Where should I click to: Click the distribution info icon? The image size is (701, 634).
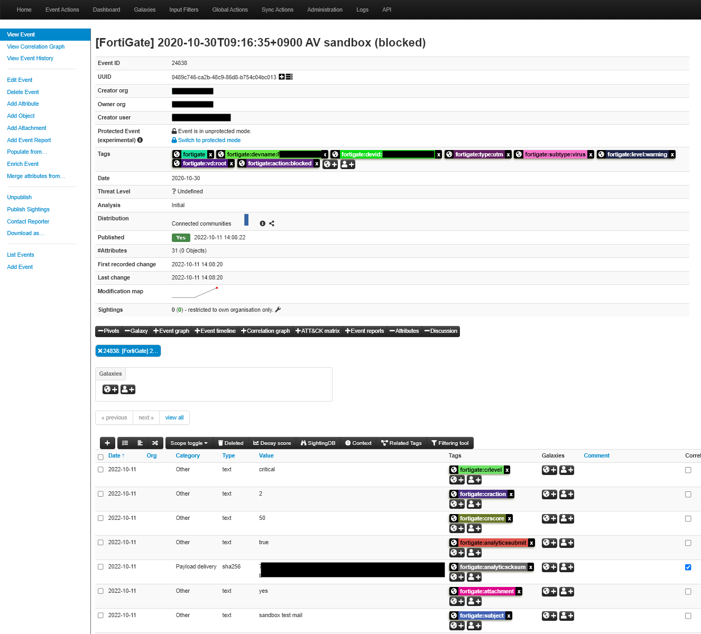(263, 223)
